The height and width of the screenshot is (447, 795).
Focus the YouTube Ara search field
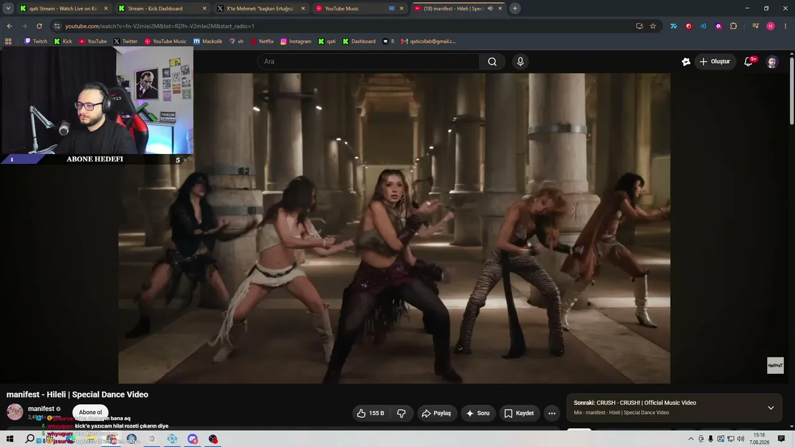[x=368, y=61]
